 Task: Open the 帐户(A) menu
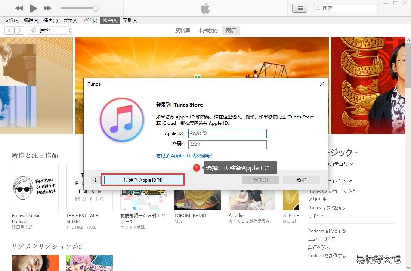coord(110,21)
